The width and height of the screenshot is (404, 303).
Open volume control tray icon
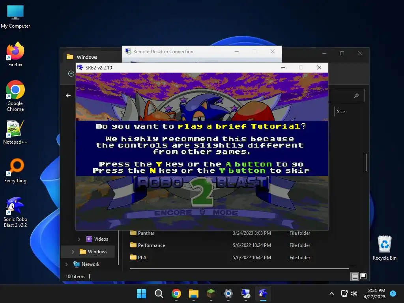pyautogui.click(x=354, y=294)
